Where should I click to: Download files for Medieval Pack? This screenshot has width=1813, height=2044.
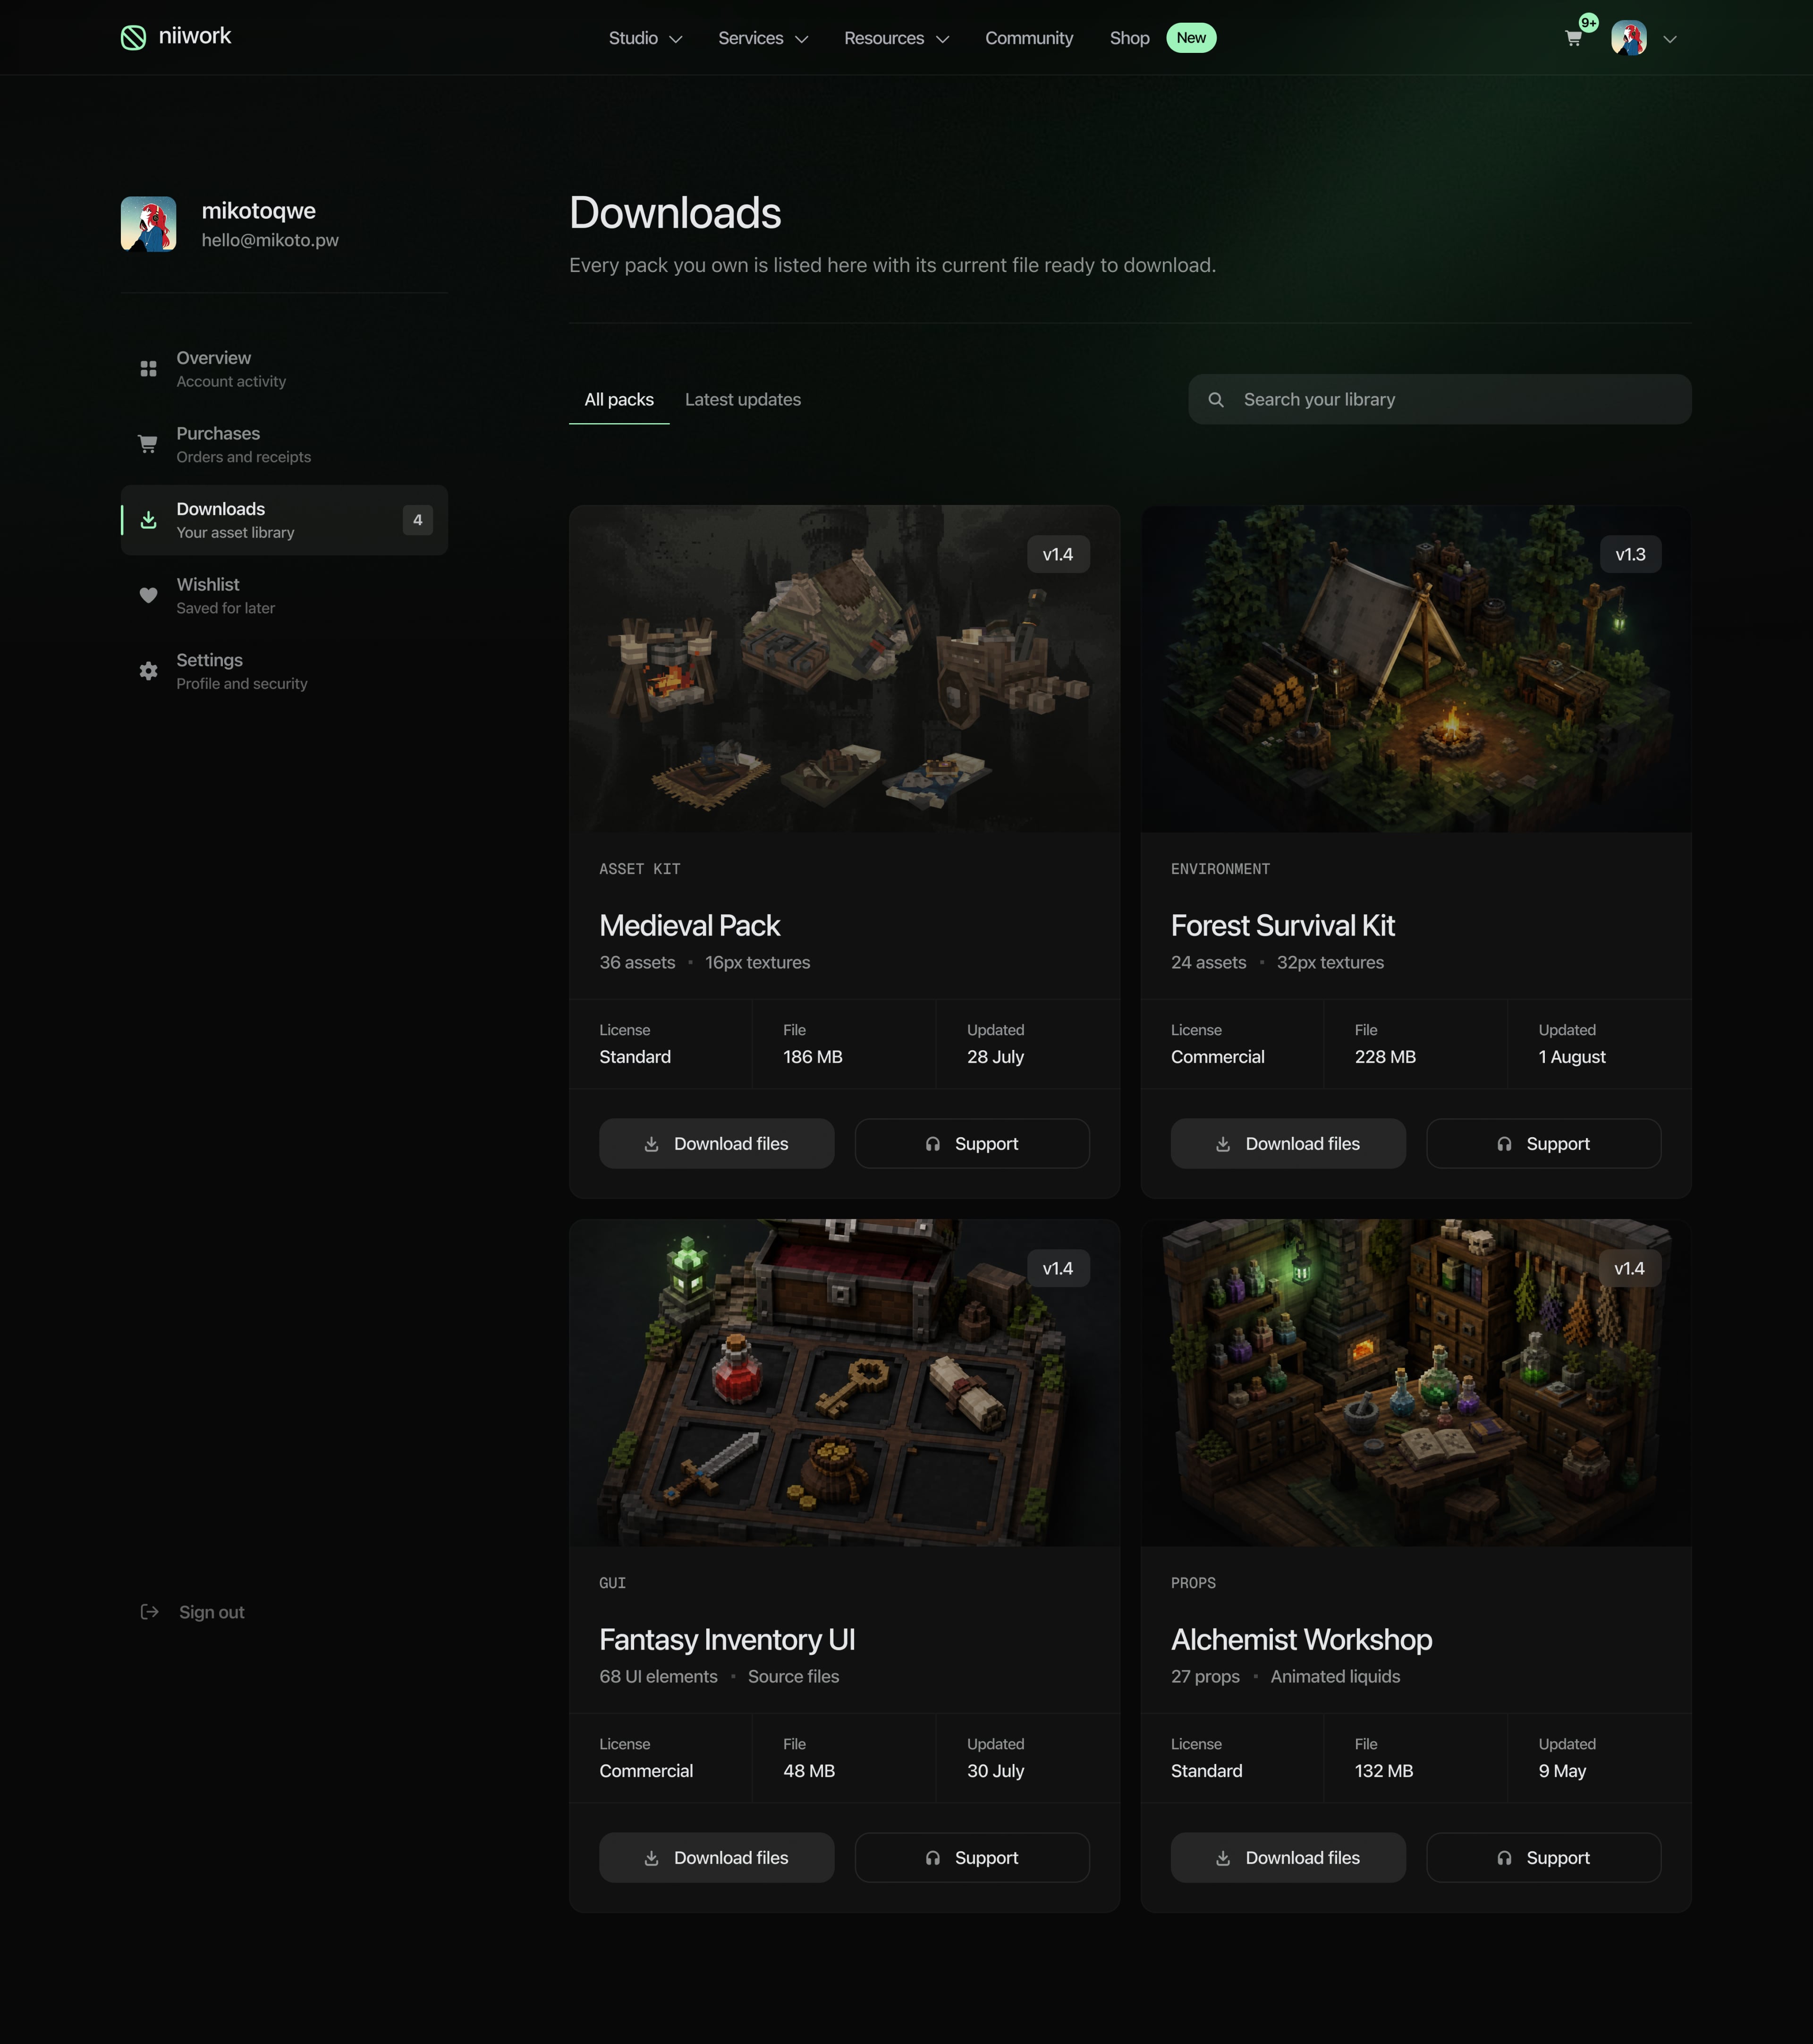717,1144
